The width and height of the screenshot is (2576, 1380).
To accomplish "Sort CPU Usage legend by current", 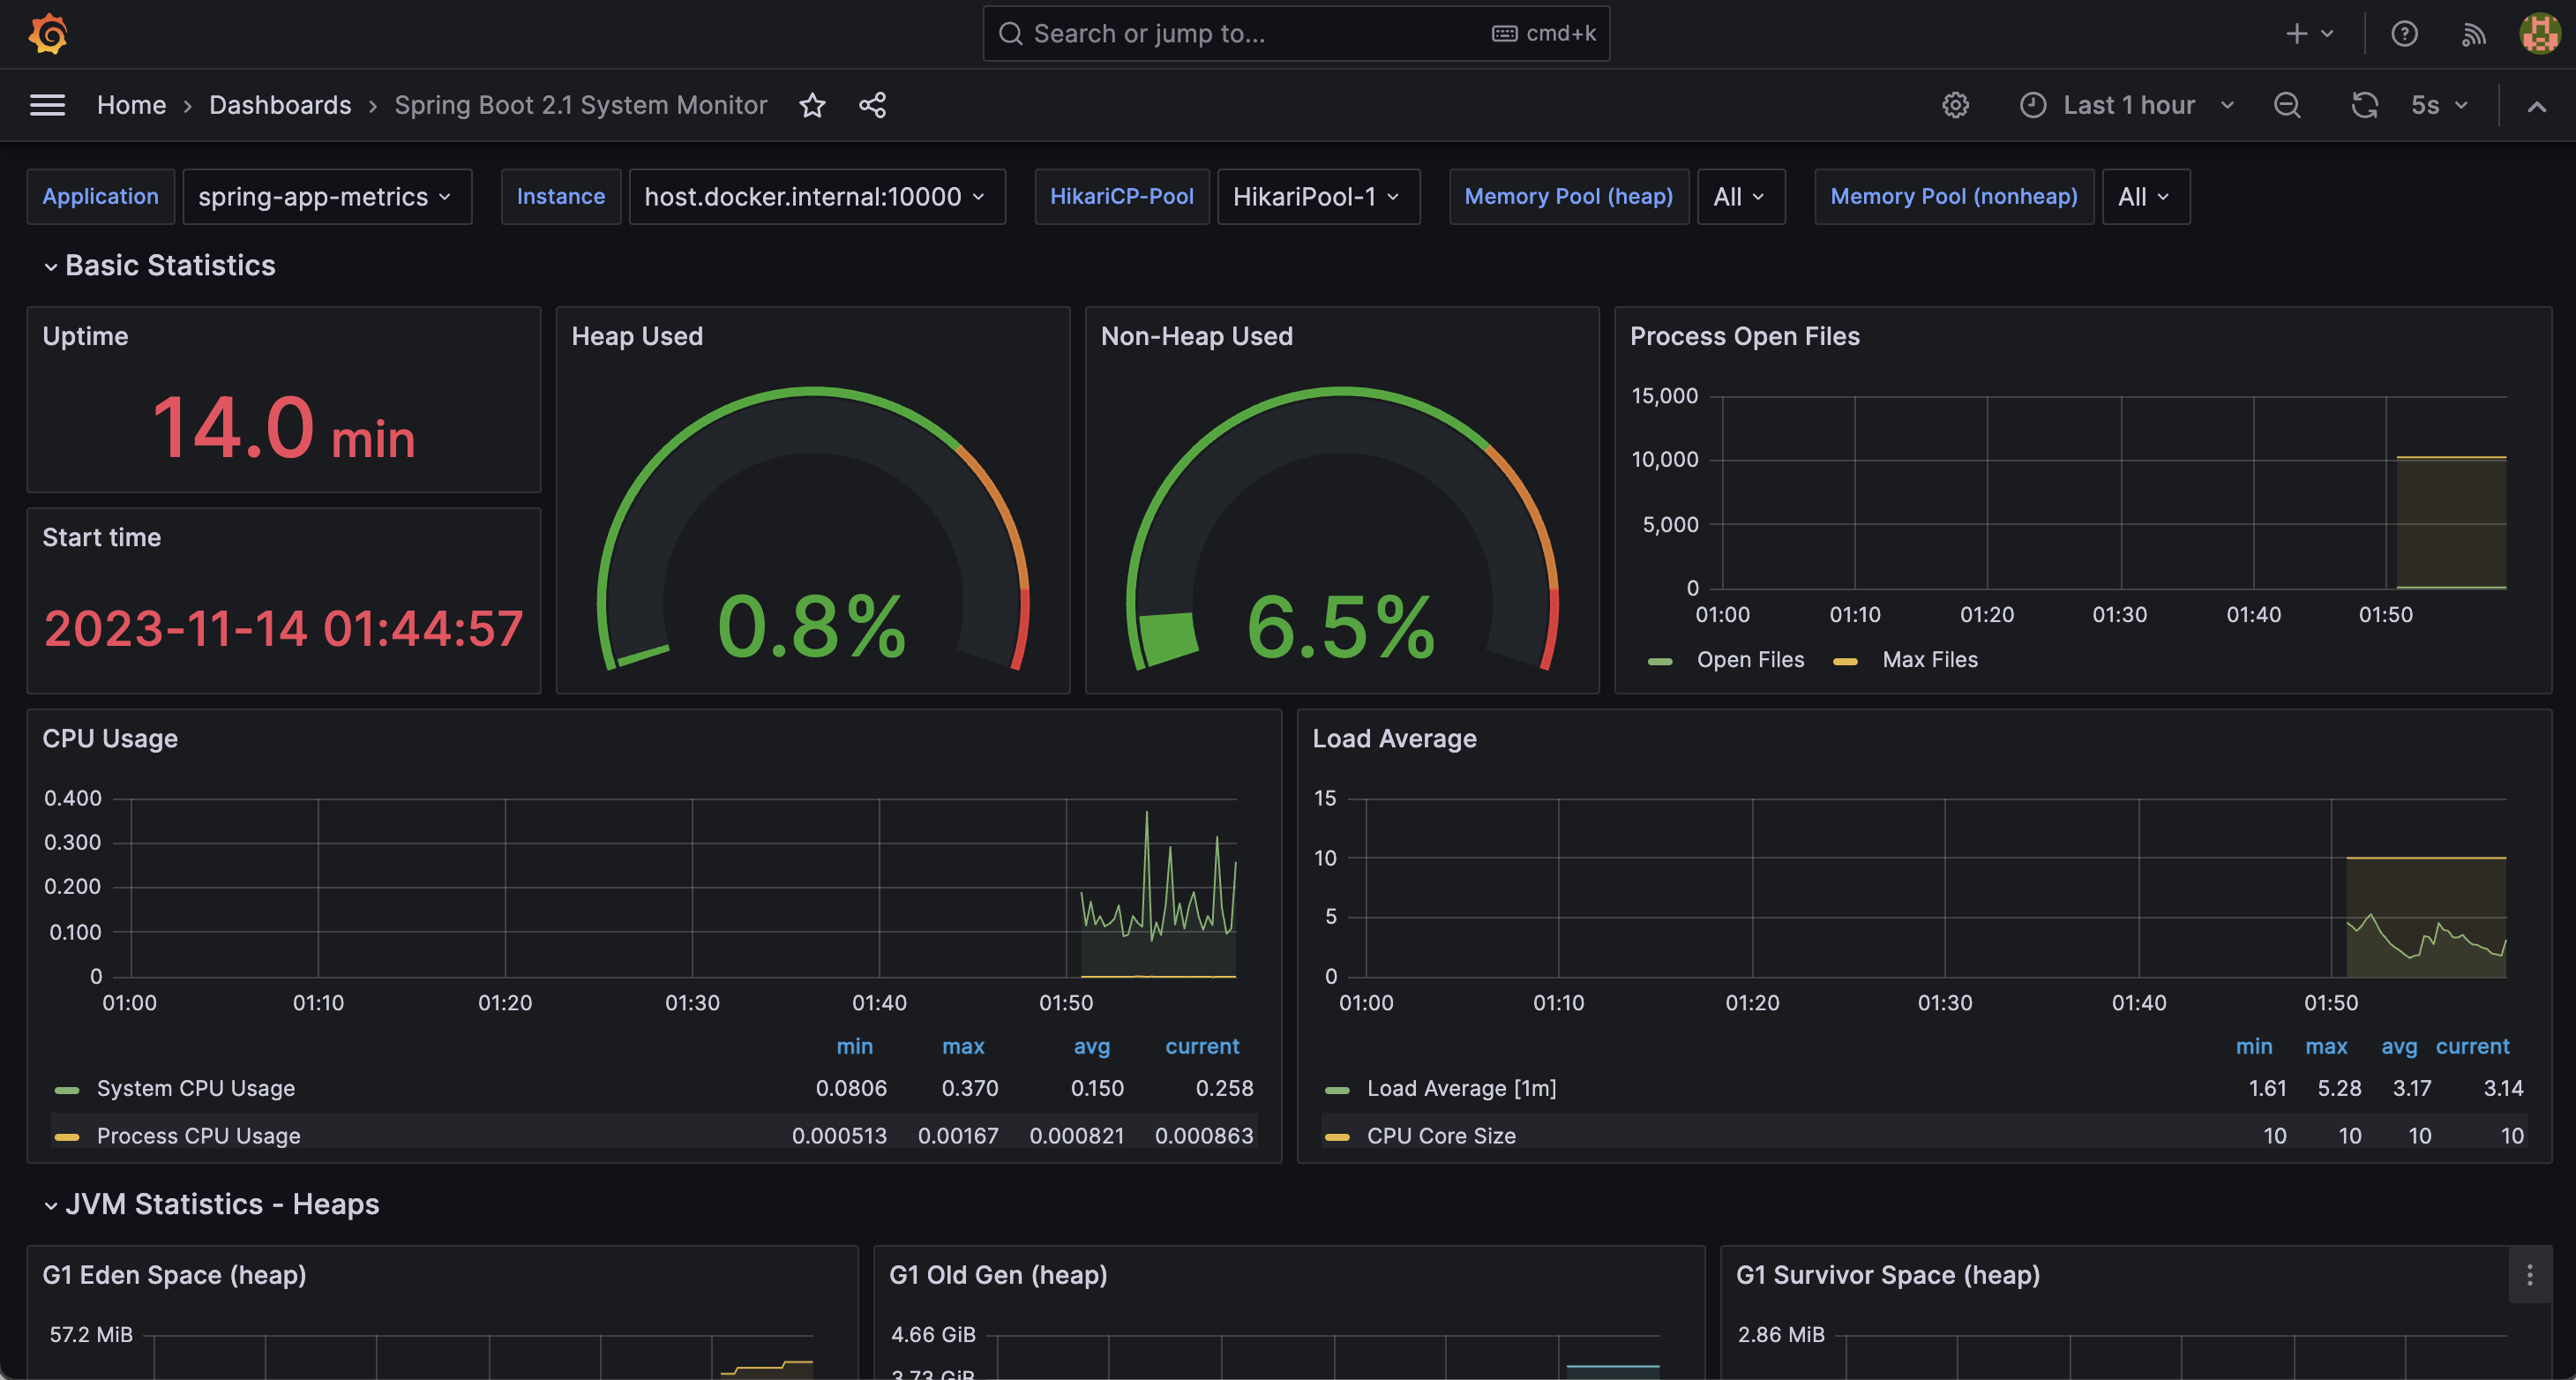I will 1202,1046.
